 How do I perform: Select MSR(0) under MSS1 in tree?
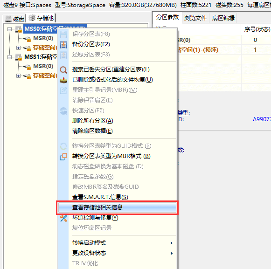click(43, 66)
